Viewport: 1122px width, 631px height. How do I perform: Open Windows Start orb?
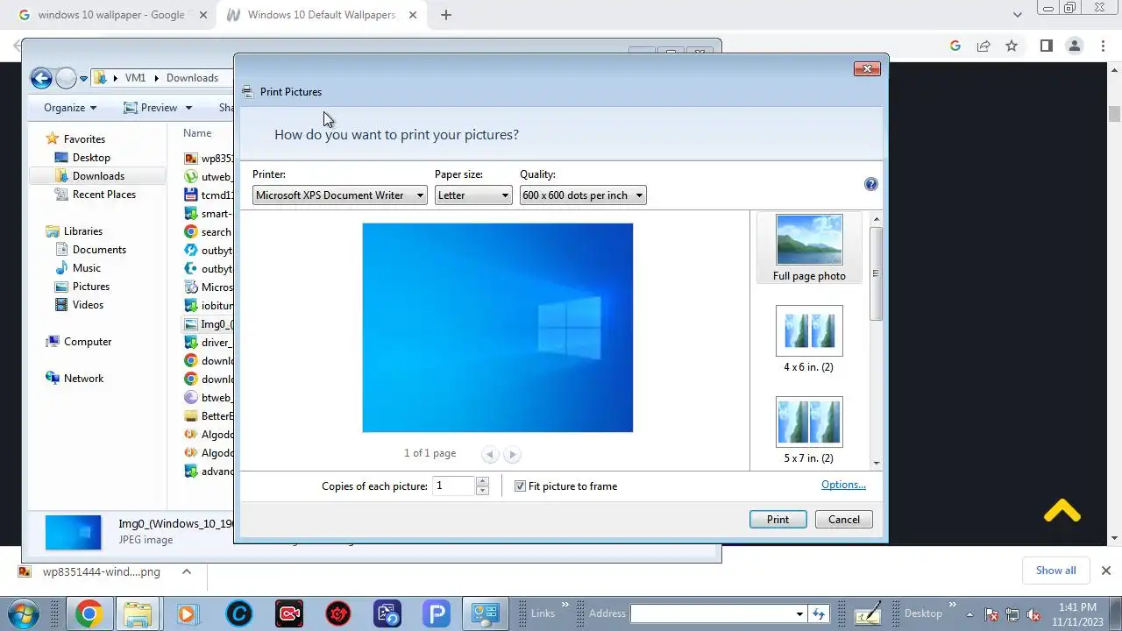(24, 613)
